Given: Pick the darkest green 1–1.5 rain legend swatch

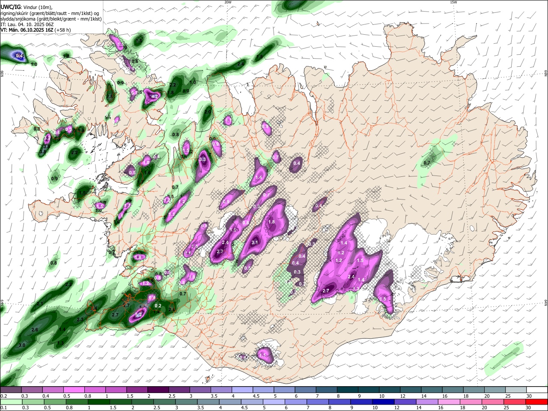Looking at the screenshot, I should click(x=99, y=402).
